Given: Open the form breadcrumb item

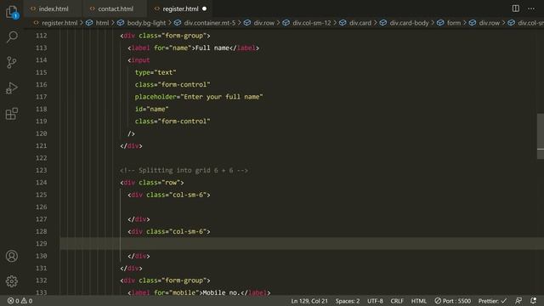Looking at the screenshot, I should pos(454,23).
